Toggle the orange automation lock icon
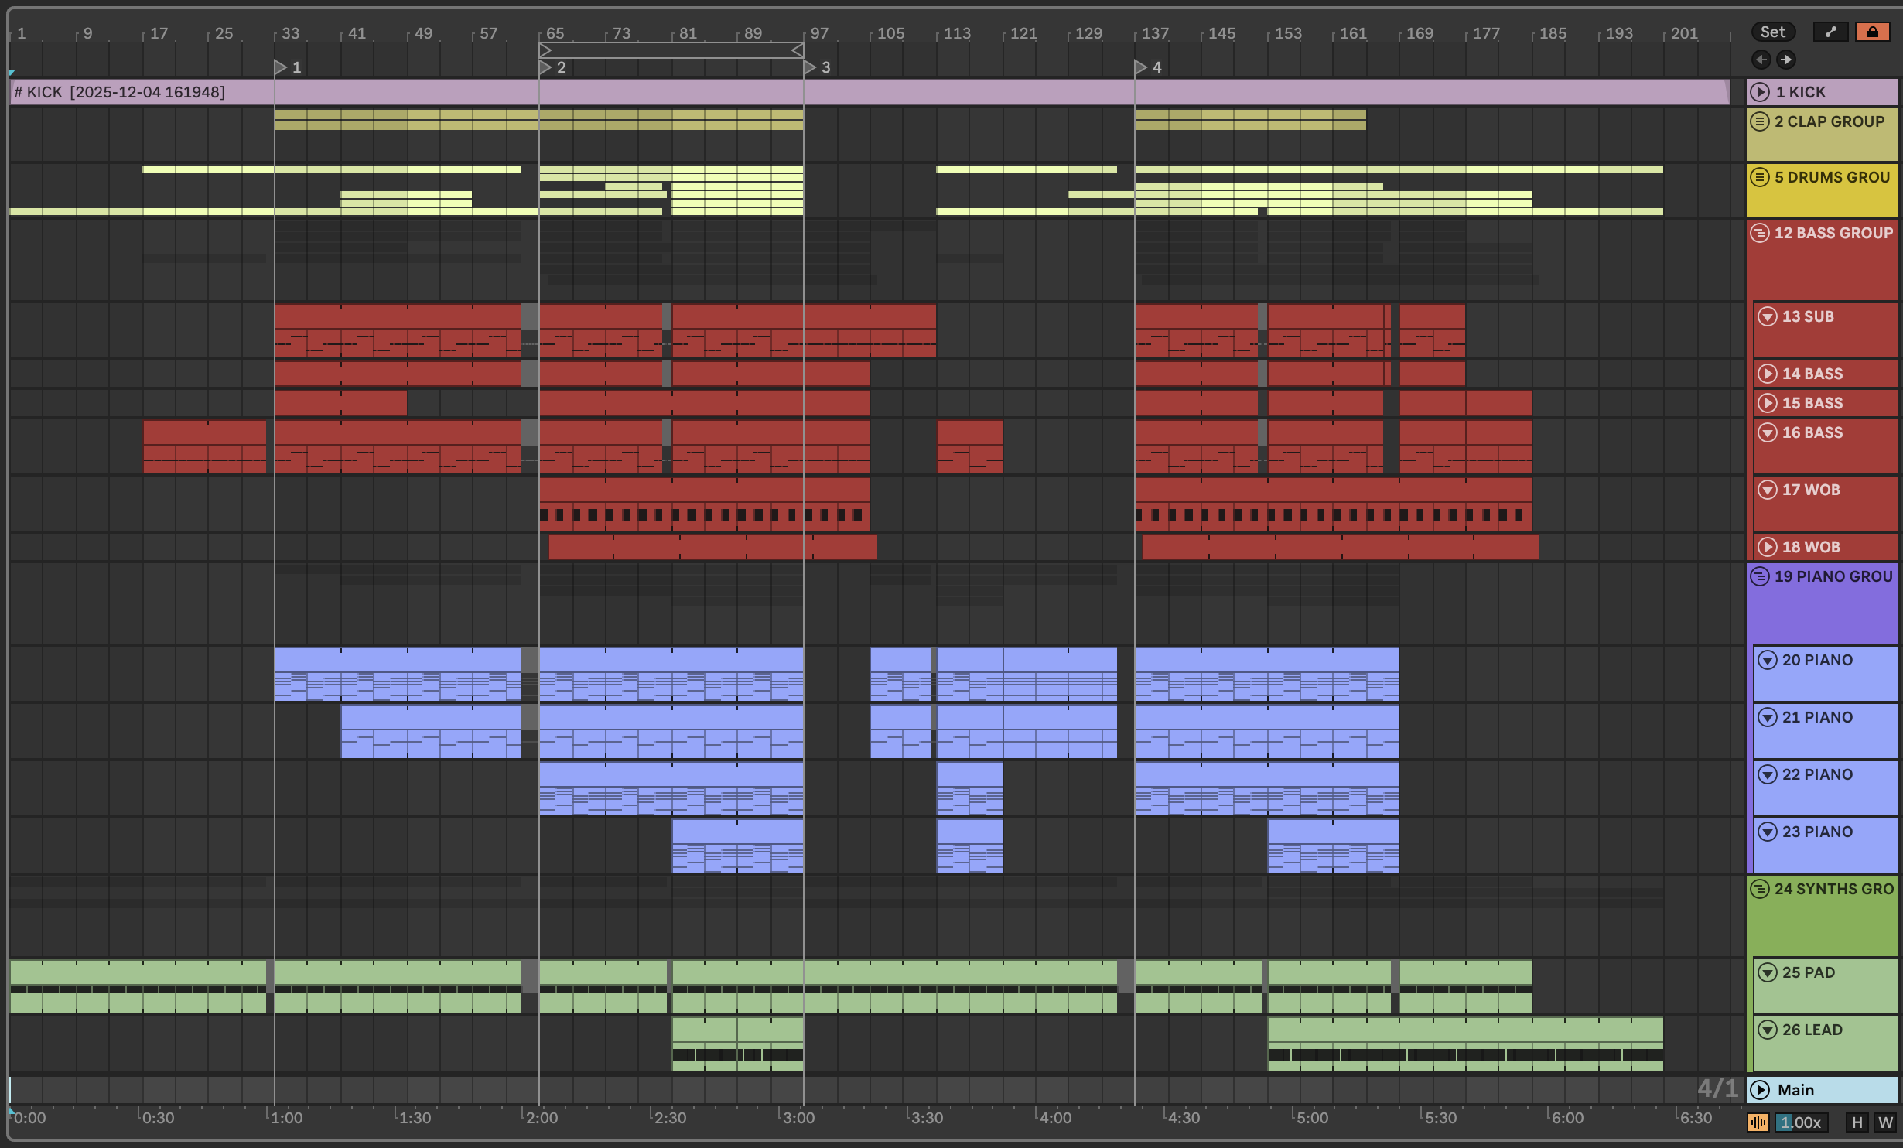 coord(1872,32)
